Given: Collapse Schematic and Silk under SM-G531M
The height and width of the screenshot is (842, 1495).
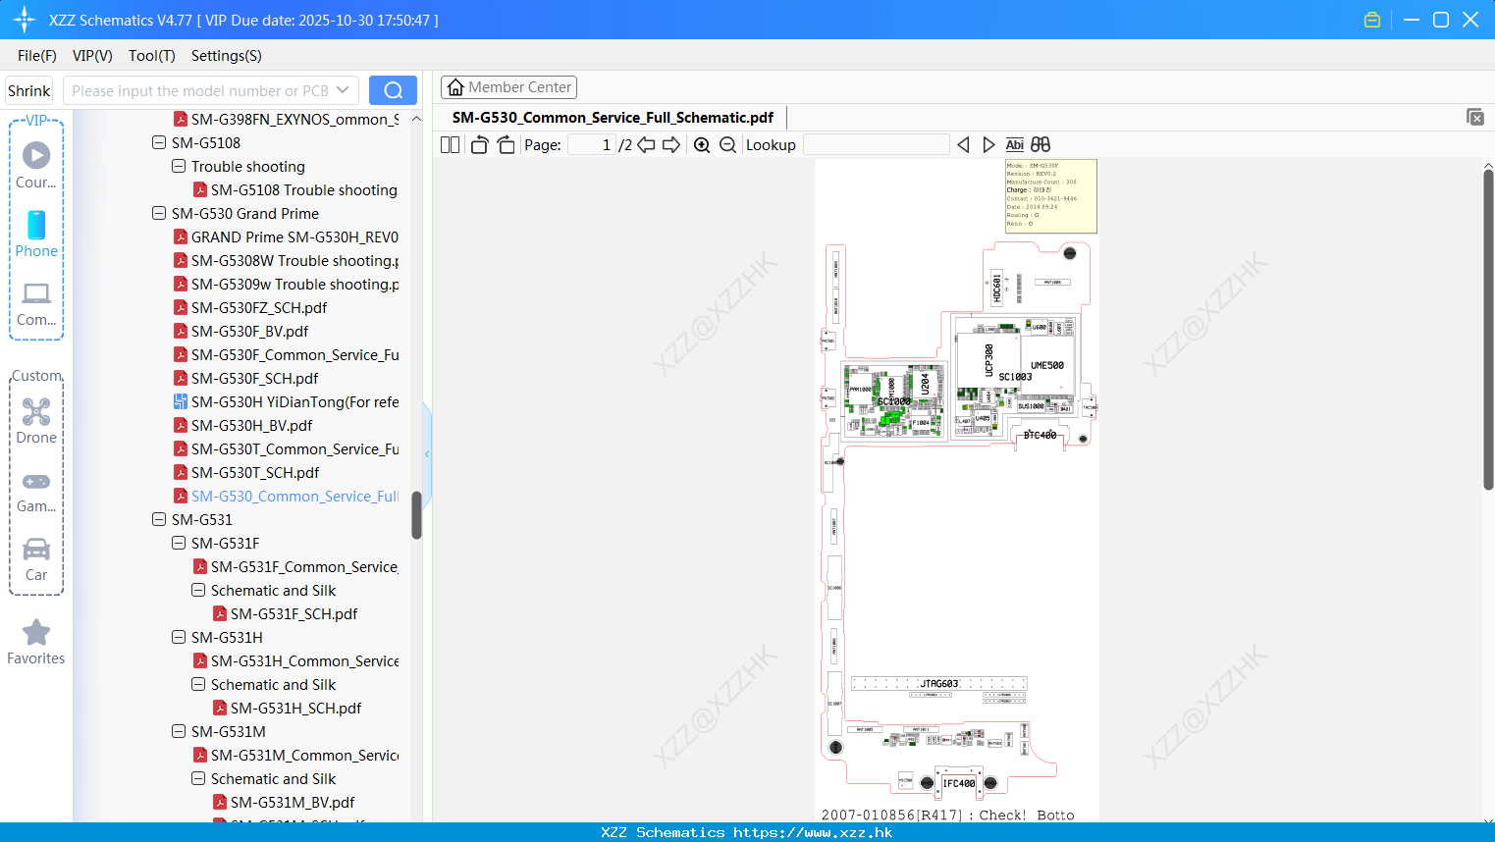Looking at the screenshot, I should pos(198,778).
